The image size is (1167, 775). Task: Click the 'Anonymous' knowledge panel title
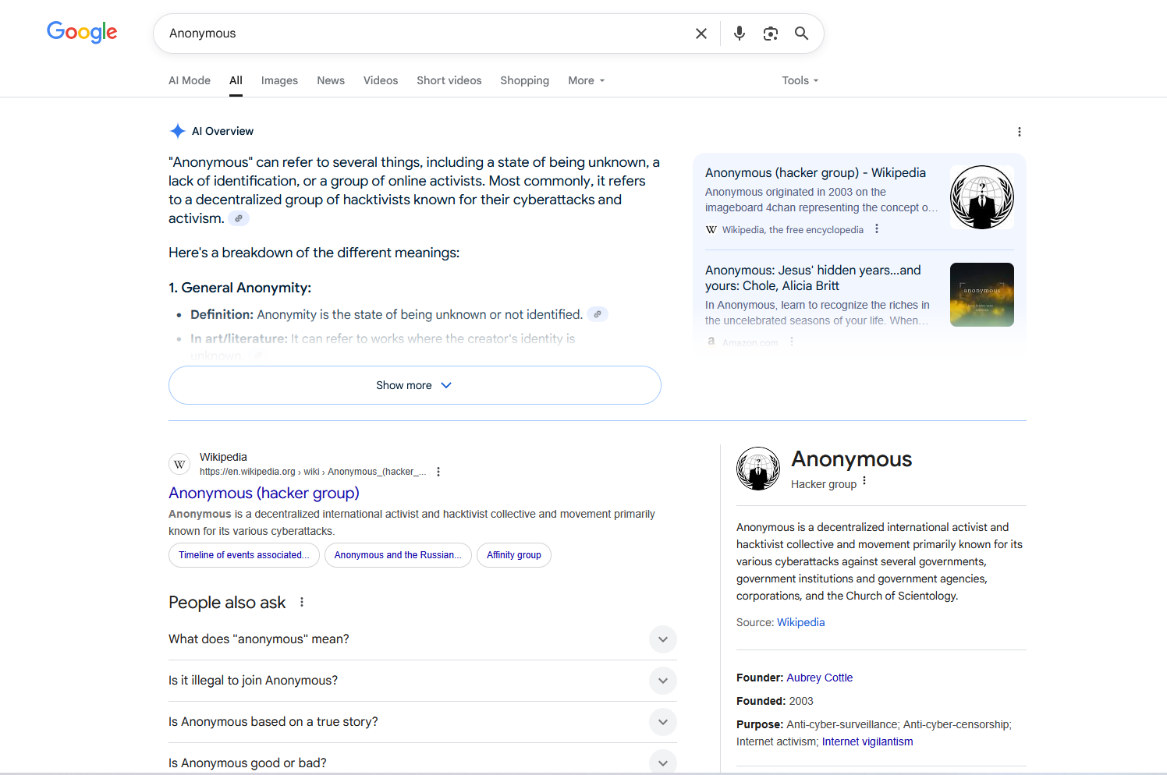[x=852, y=459]
